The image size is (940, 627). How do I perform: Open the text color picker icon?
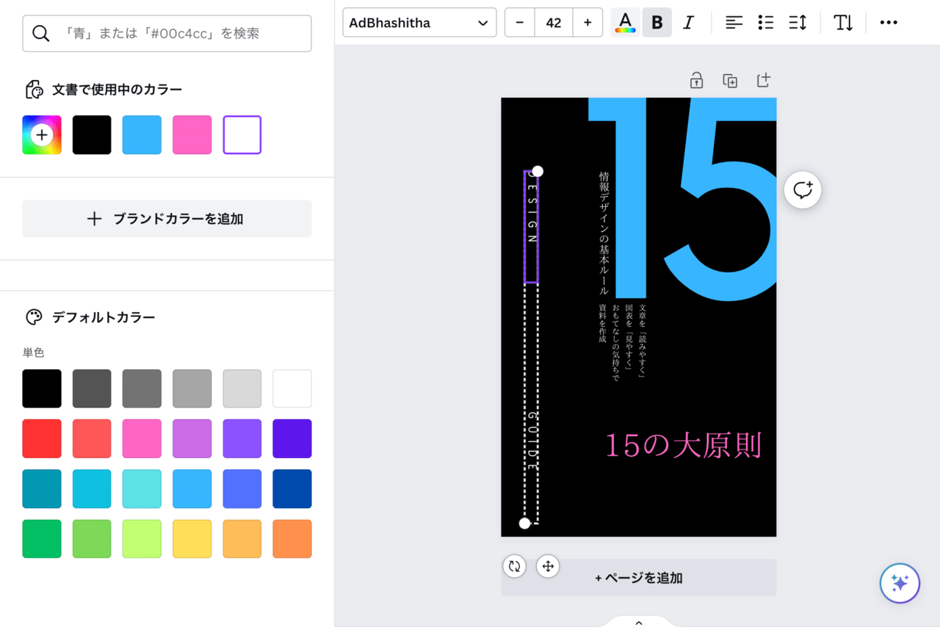tap(625, 22)
